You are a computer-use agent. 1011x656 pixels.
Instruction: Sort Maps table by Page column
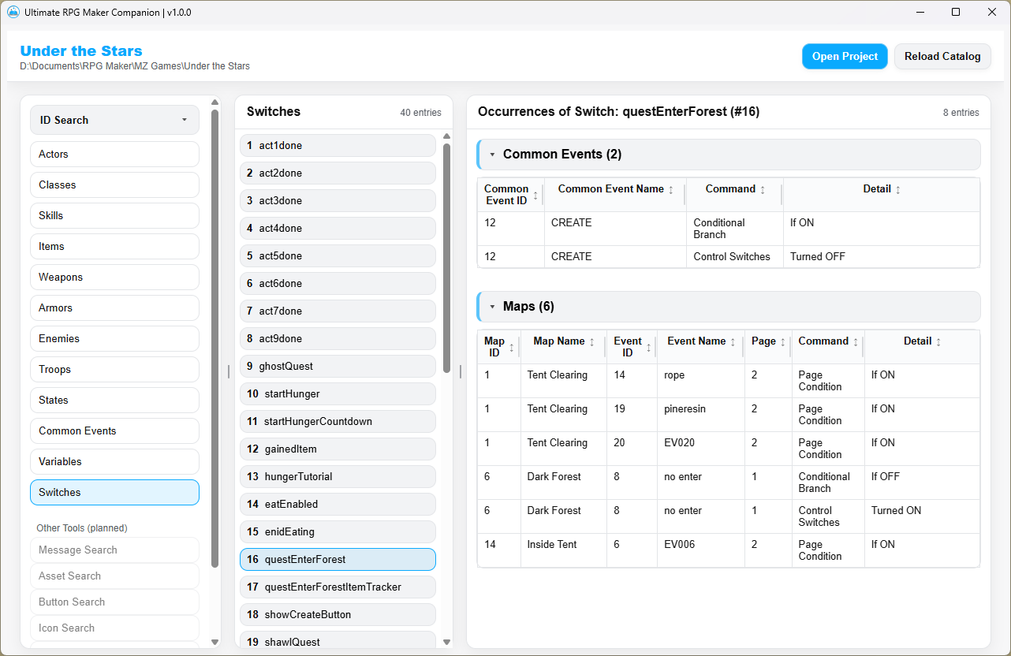768,341
